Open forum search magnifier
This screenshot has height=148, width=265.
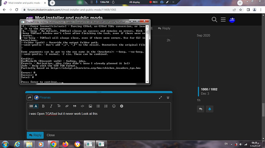tap(214, 20)
